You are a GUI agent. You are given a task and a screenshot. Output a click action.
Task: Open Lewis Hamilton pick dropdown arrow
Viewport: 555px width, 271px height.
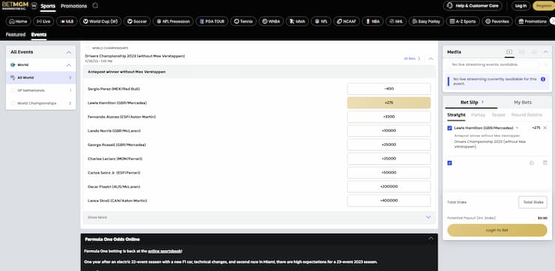coord(517,128)
